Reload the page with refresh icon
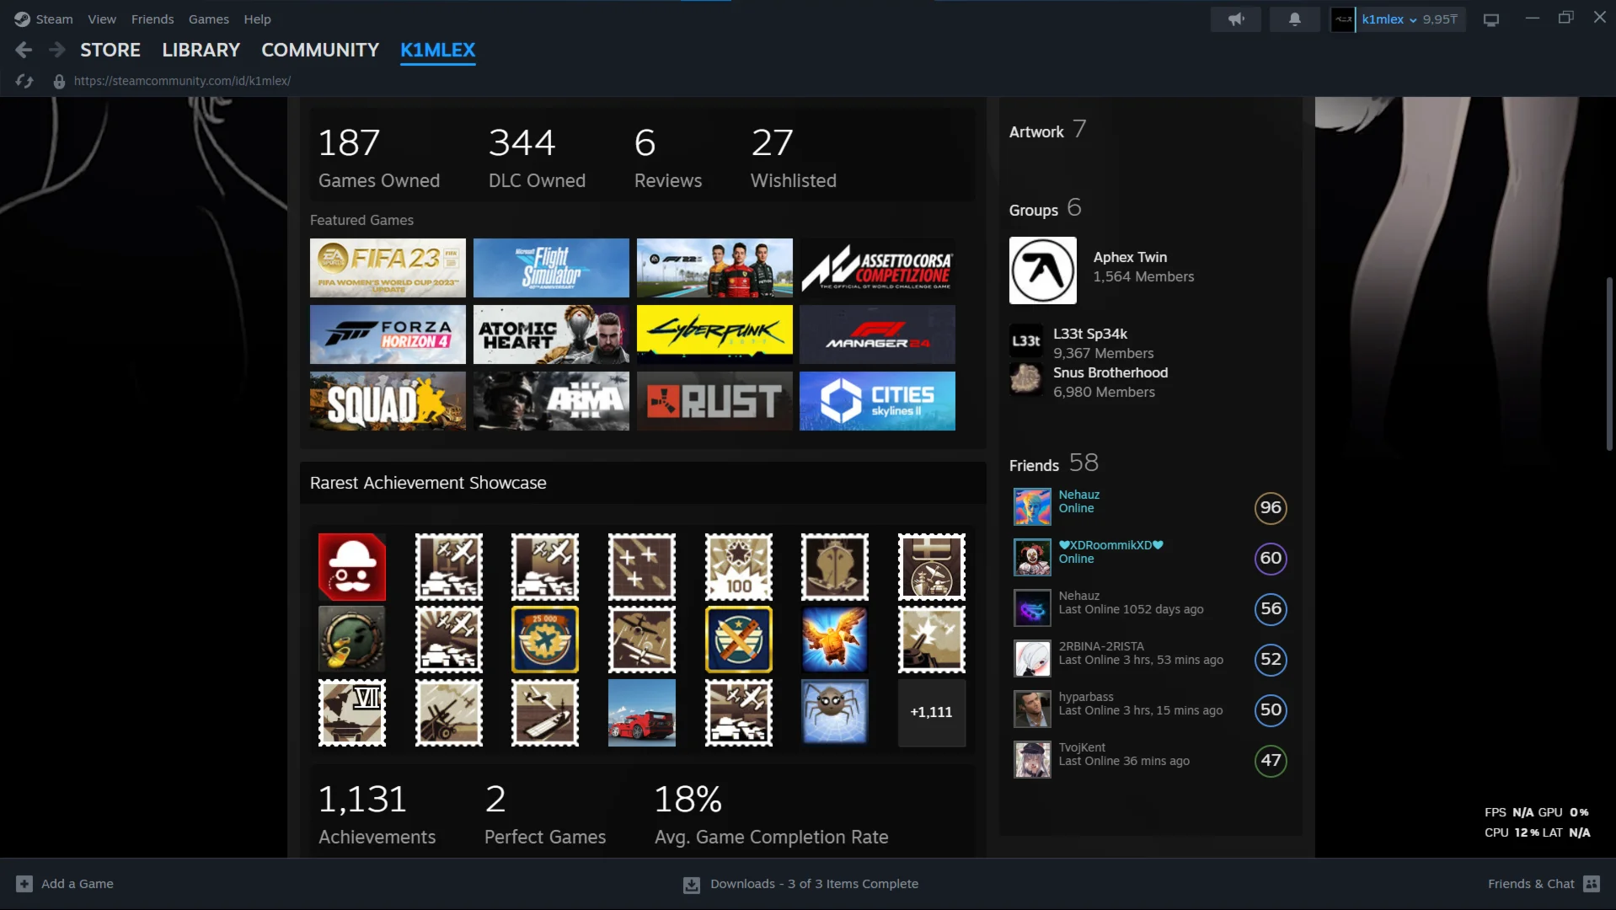 click(24, 81)
